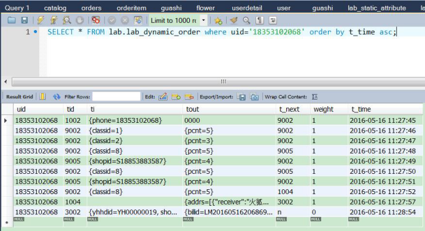This screenshot has height=231, width=425.
Task: Select the cell starting {yhhdid=YH00000019
Action: pos(135,212)
